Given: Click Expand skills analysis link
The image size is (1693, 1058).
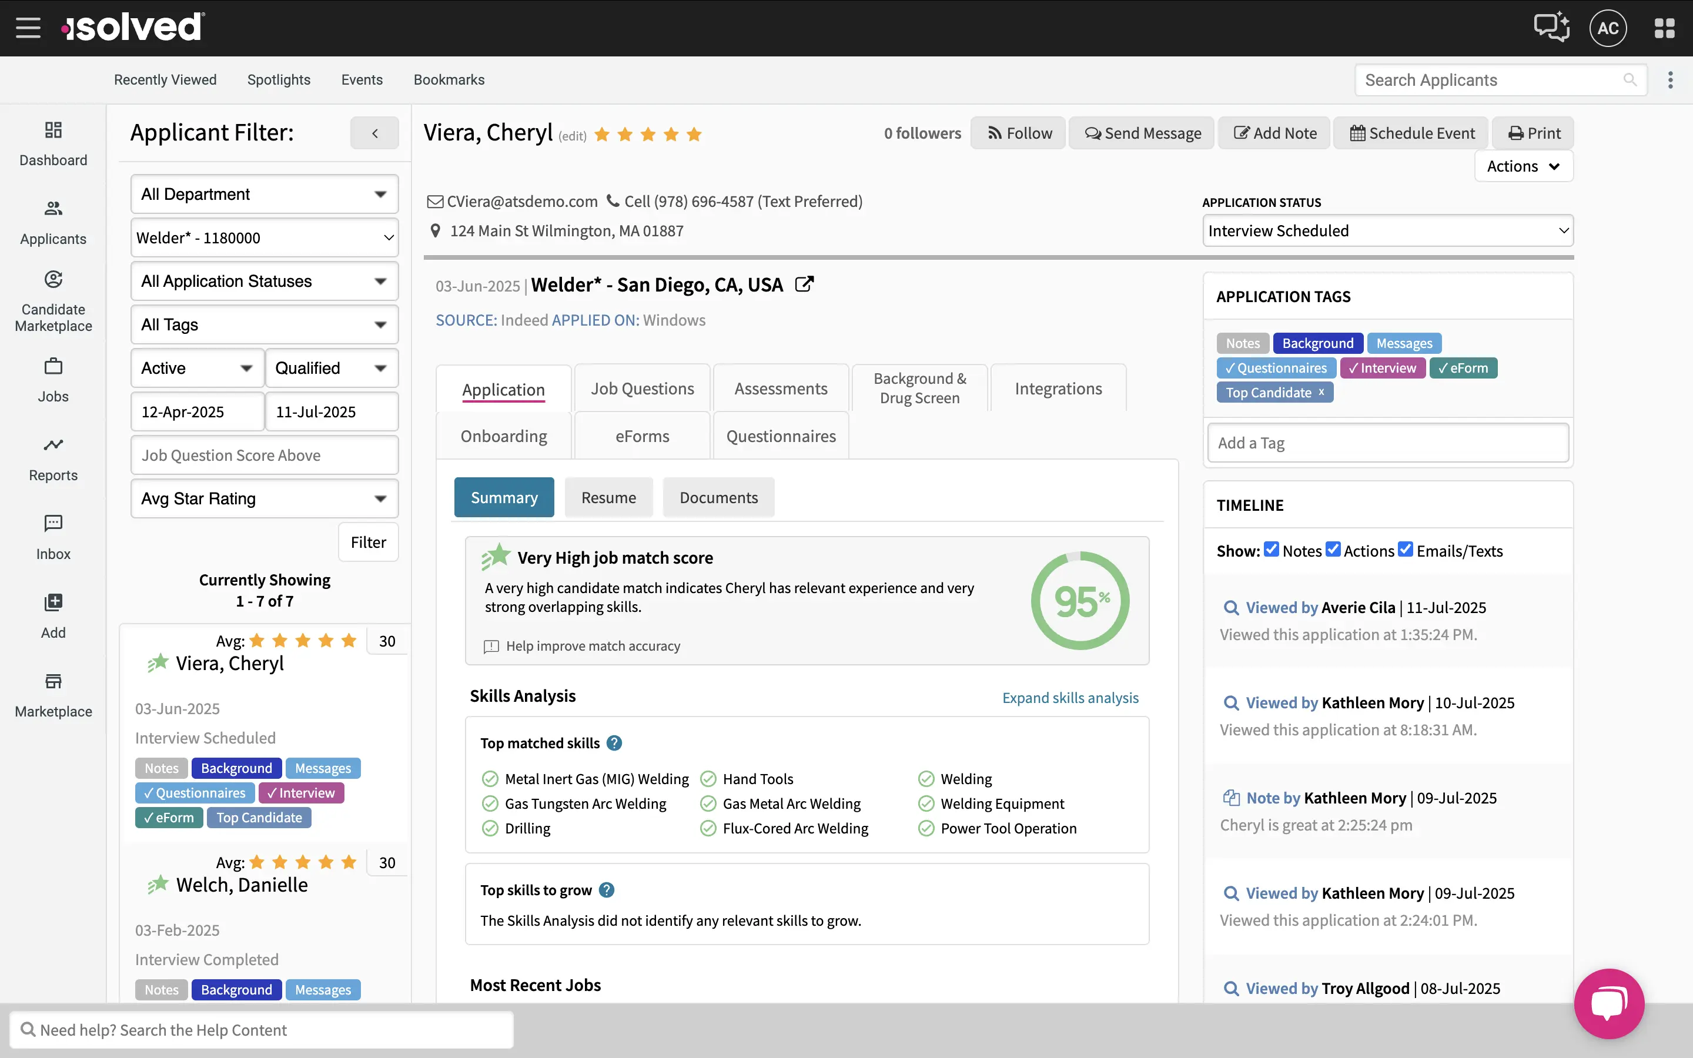Looking at the screenshot, I should pyautogui.click(x=1070, y=698).
